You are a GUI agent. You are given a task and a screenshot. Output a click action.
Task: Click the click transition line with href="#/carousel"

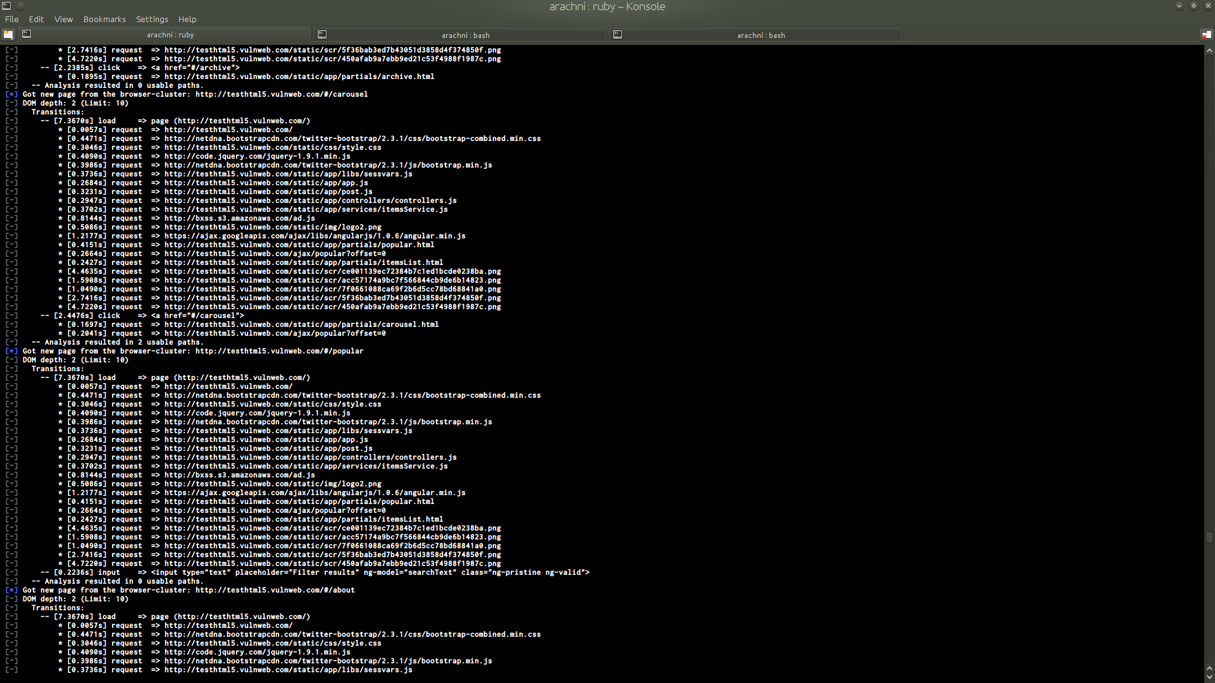click(142, 316)
